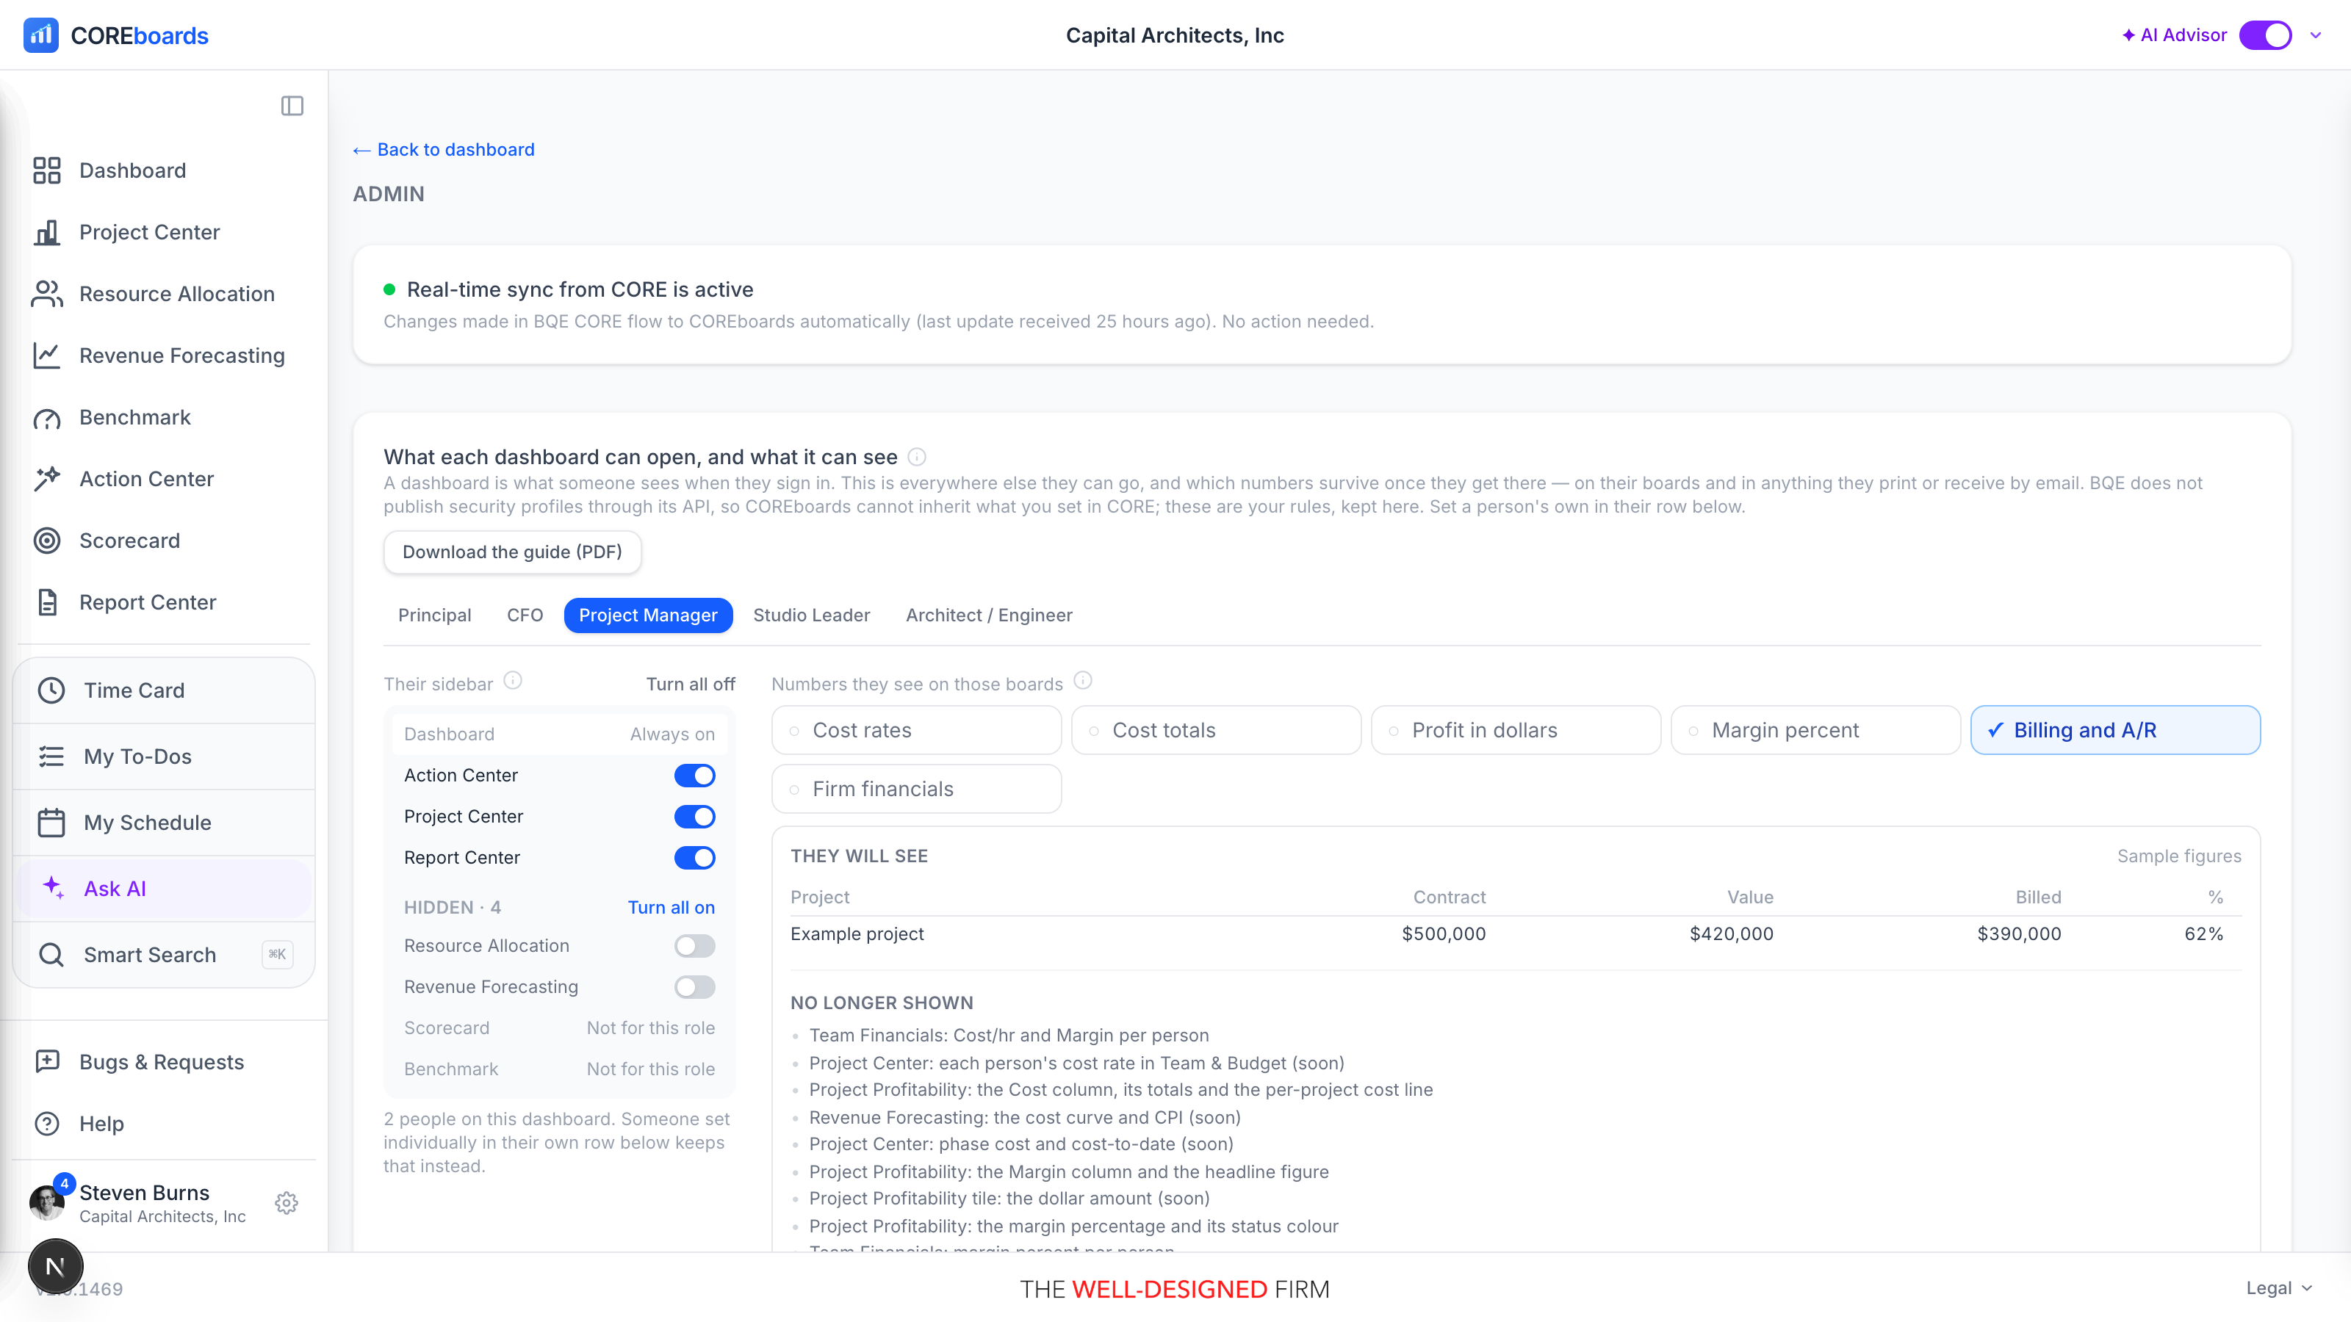
Task: Click the Action Center wand icon in sidebar
Action: click(46, 479)
